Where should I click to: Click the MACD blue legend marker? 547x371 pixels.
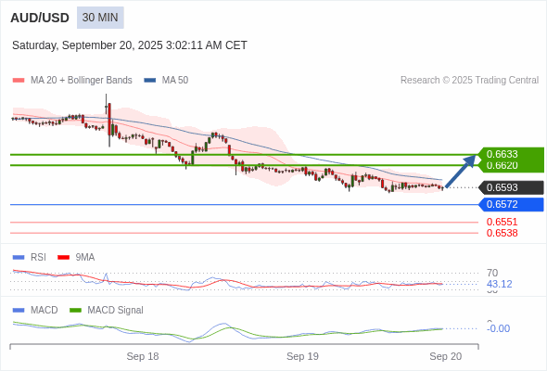click(x=19, y=311)
